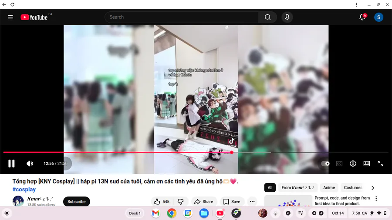Focus the YouTube search field
The height and width of the screenshot is (220, 392).
click(x=182, y=17)
